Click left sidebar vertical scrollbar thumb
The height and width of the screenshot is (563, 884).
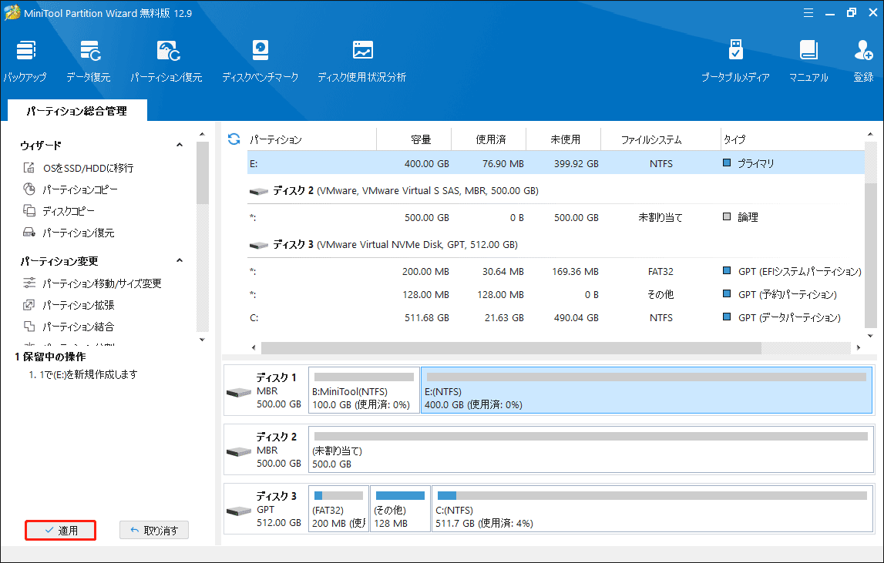click(203, 173)
